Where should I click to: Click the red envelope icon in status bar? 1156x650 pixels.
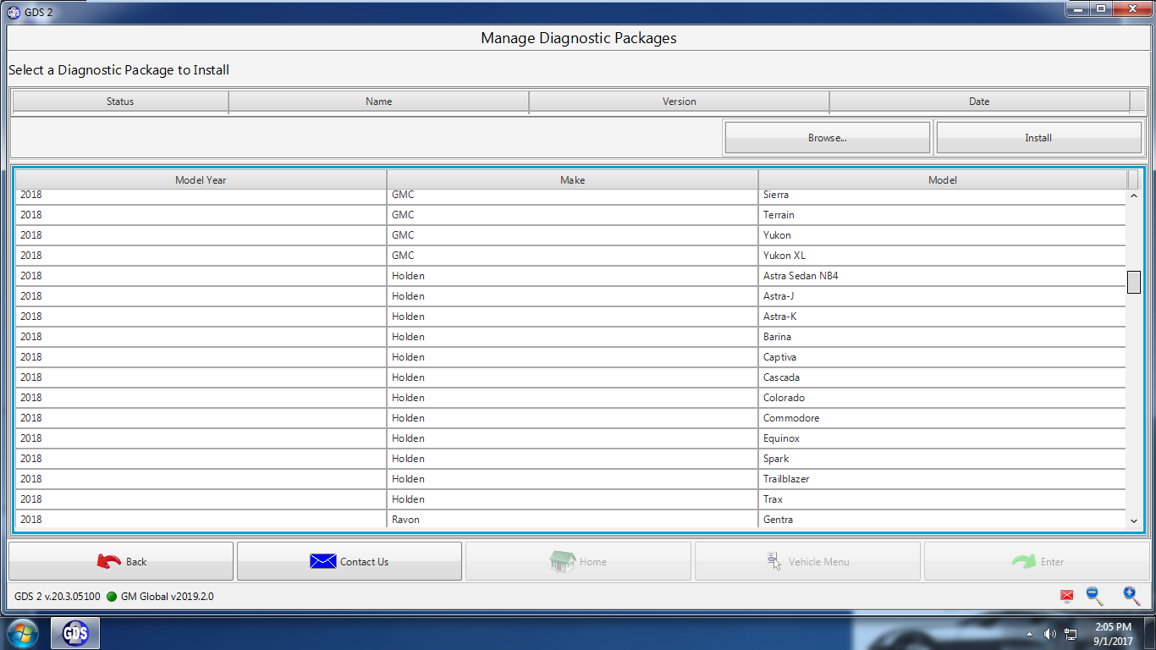pos(1066,597)
